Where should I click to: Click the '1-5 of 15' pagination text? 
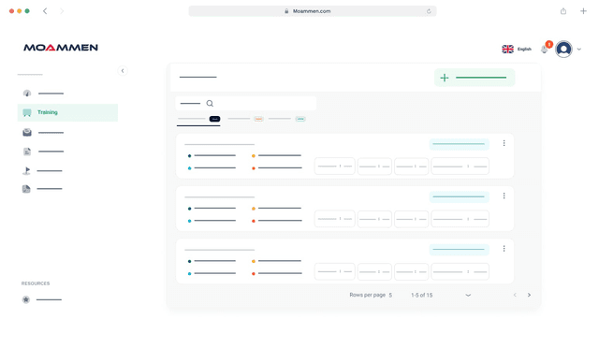[422, 295]
